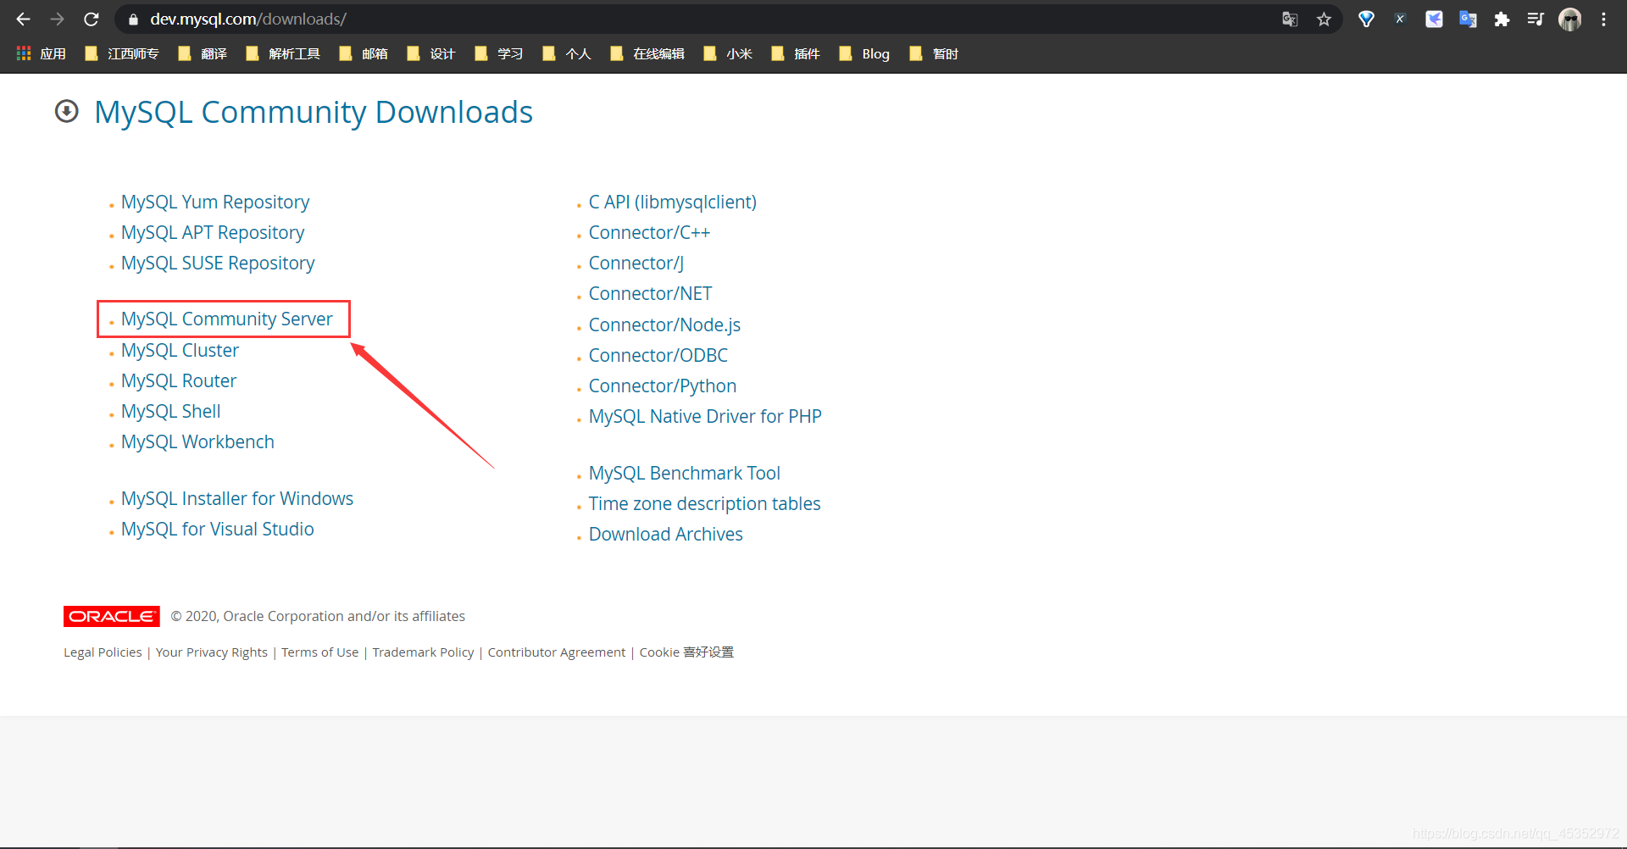Open the Blog bookmark folder
The image size is (1627, 849).
coord(864,53)
